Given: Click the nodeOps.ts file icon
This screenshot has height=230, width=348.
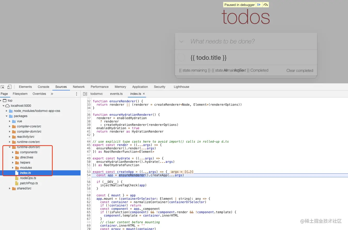Looking at the screenshot, I should [x=17, y=178].
